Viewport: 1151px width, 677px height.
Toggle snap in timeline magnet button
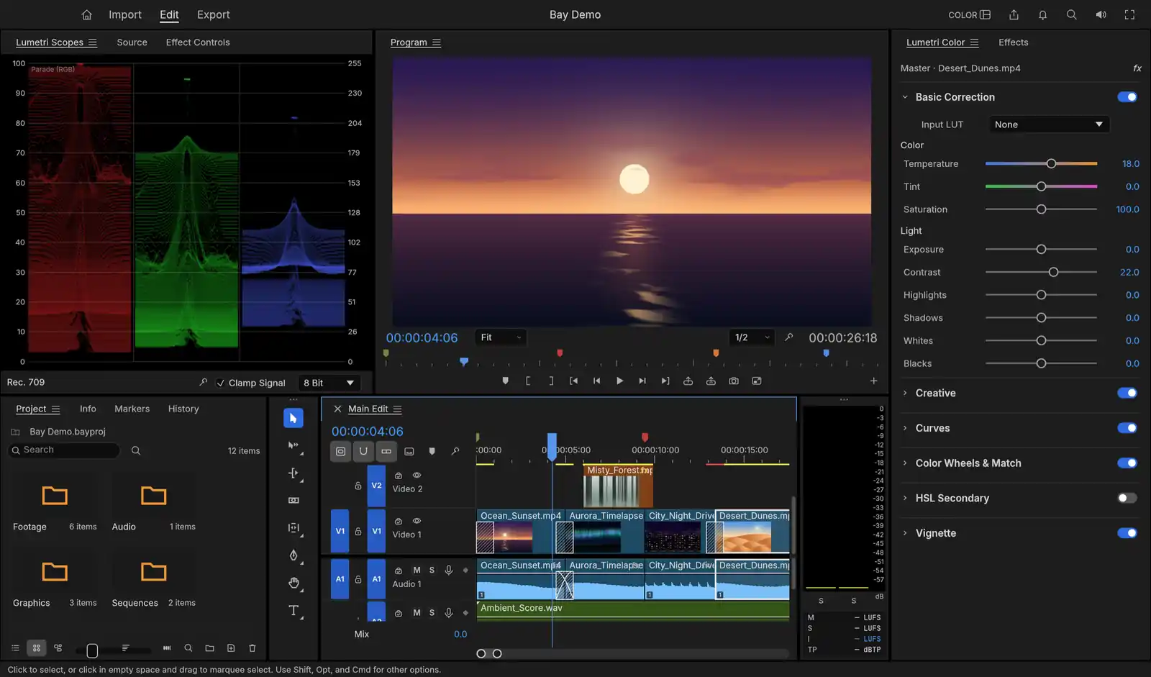tap(363, 451)
